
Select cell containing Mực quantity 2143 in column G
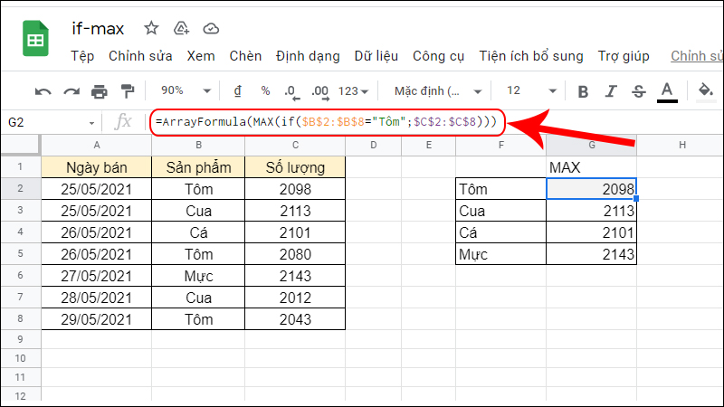pos(591,254)
